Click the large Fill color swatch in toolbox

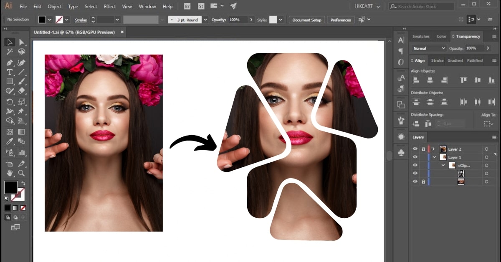[x=10, y=187]
